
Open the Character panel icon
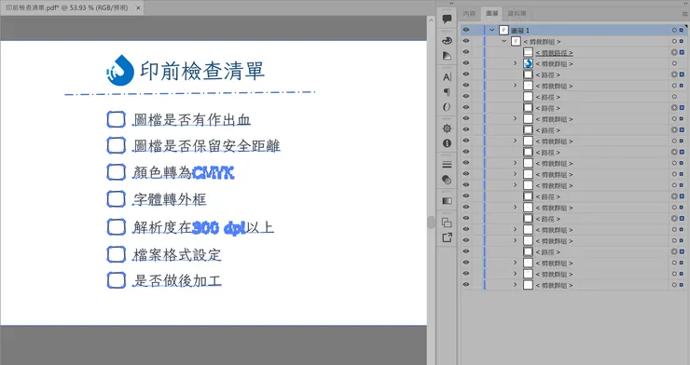click(x=447, y=77)
